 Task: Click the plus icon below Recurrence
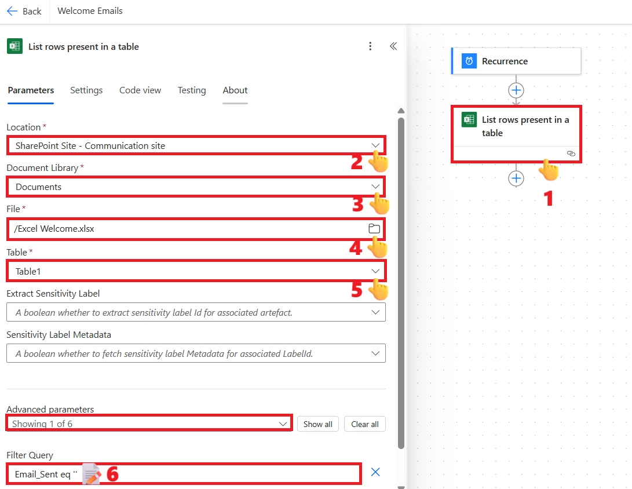(516, 90)
